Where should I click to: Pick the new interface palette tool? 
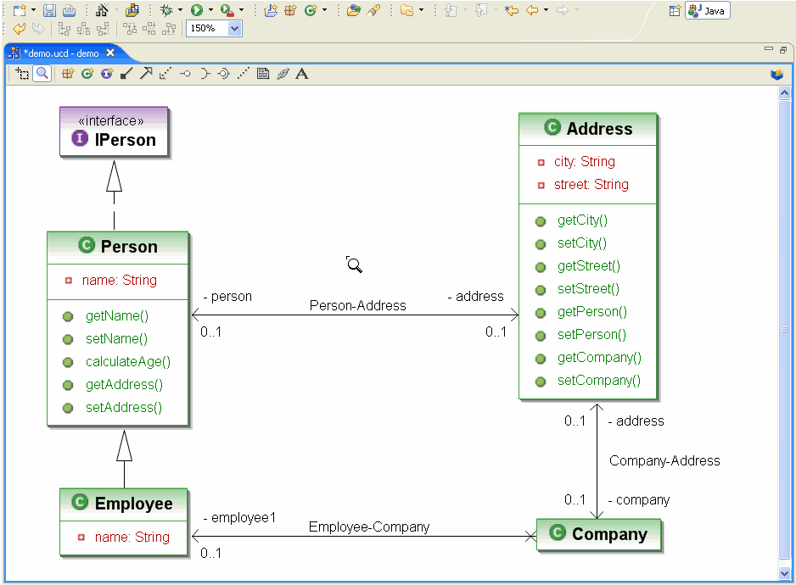coord(106,74)
